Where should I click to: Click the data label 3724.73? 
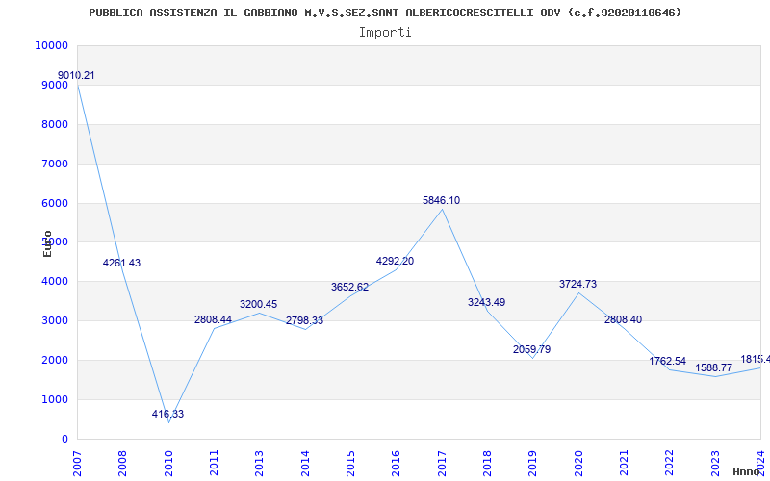click(577, 284)
